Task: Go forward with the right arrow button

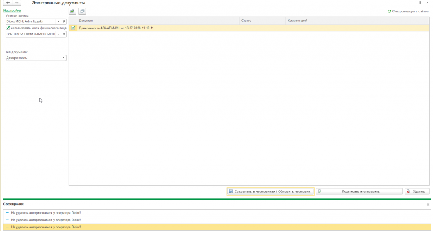Action: pyautogui.click(x=16, y=3)
